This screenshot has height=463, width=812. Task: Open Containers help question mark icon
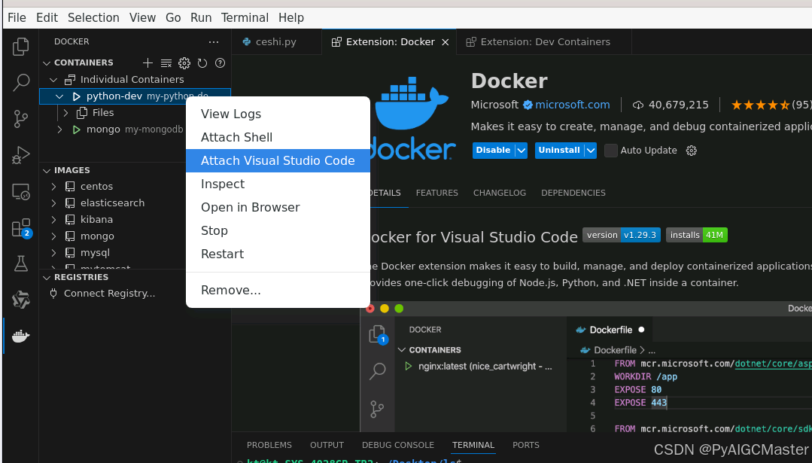click(220, 63)
